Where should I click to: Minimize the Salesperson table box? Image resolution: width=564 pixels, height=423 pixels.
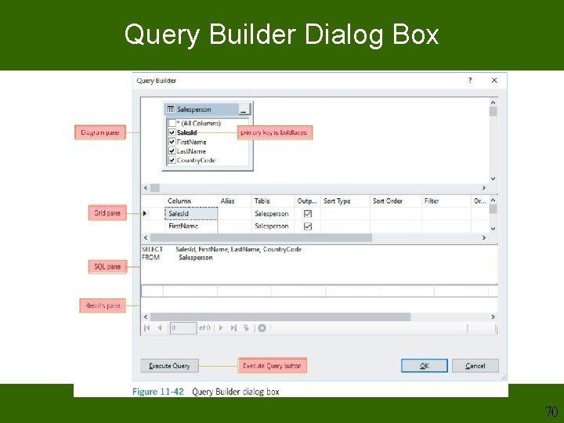243,110
